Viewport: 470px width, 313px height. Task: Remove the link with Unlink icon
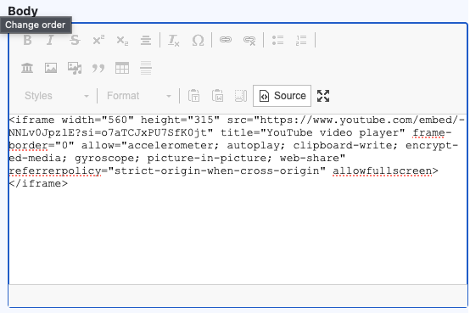249,40
